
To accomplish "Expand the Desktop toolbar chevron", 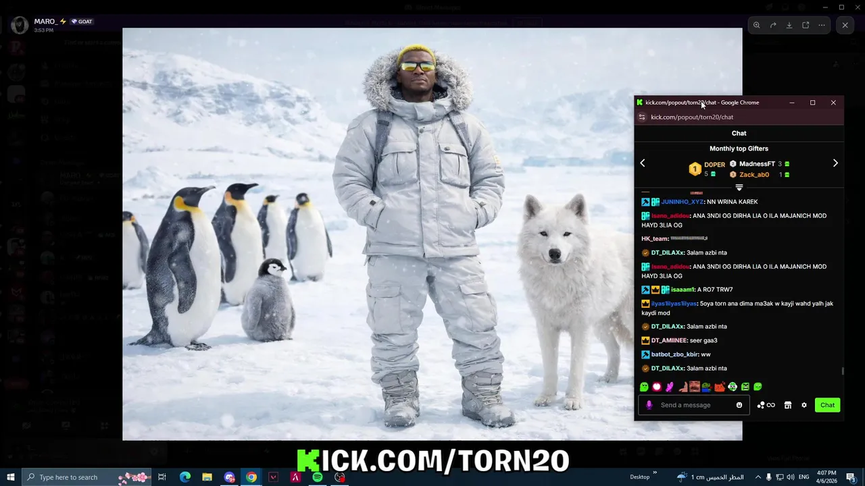I will [654, 474].
